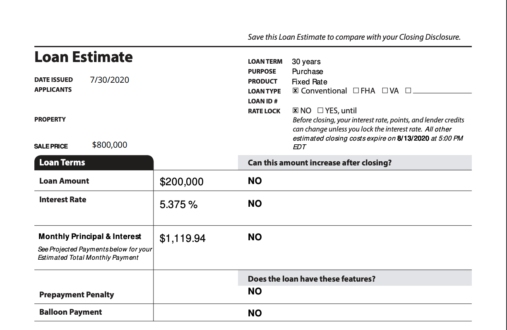Select the 5.375 % interest rate field
Screen dimensions: 507x330
178,205
